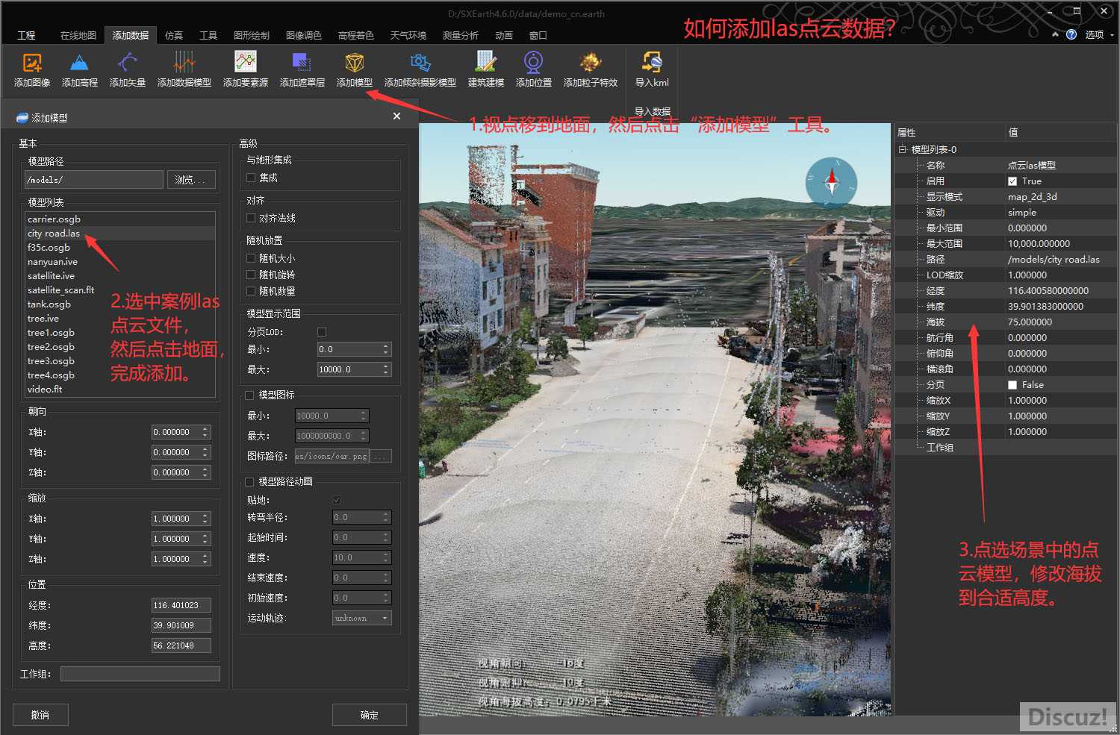Adjust the 缩放 X轴 spinner arrows
The height and width of the screenshot is (735, 1120).
point(205,519)
